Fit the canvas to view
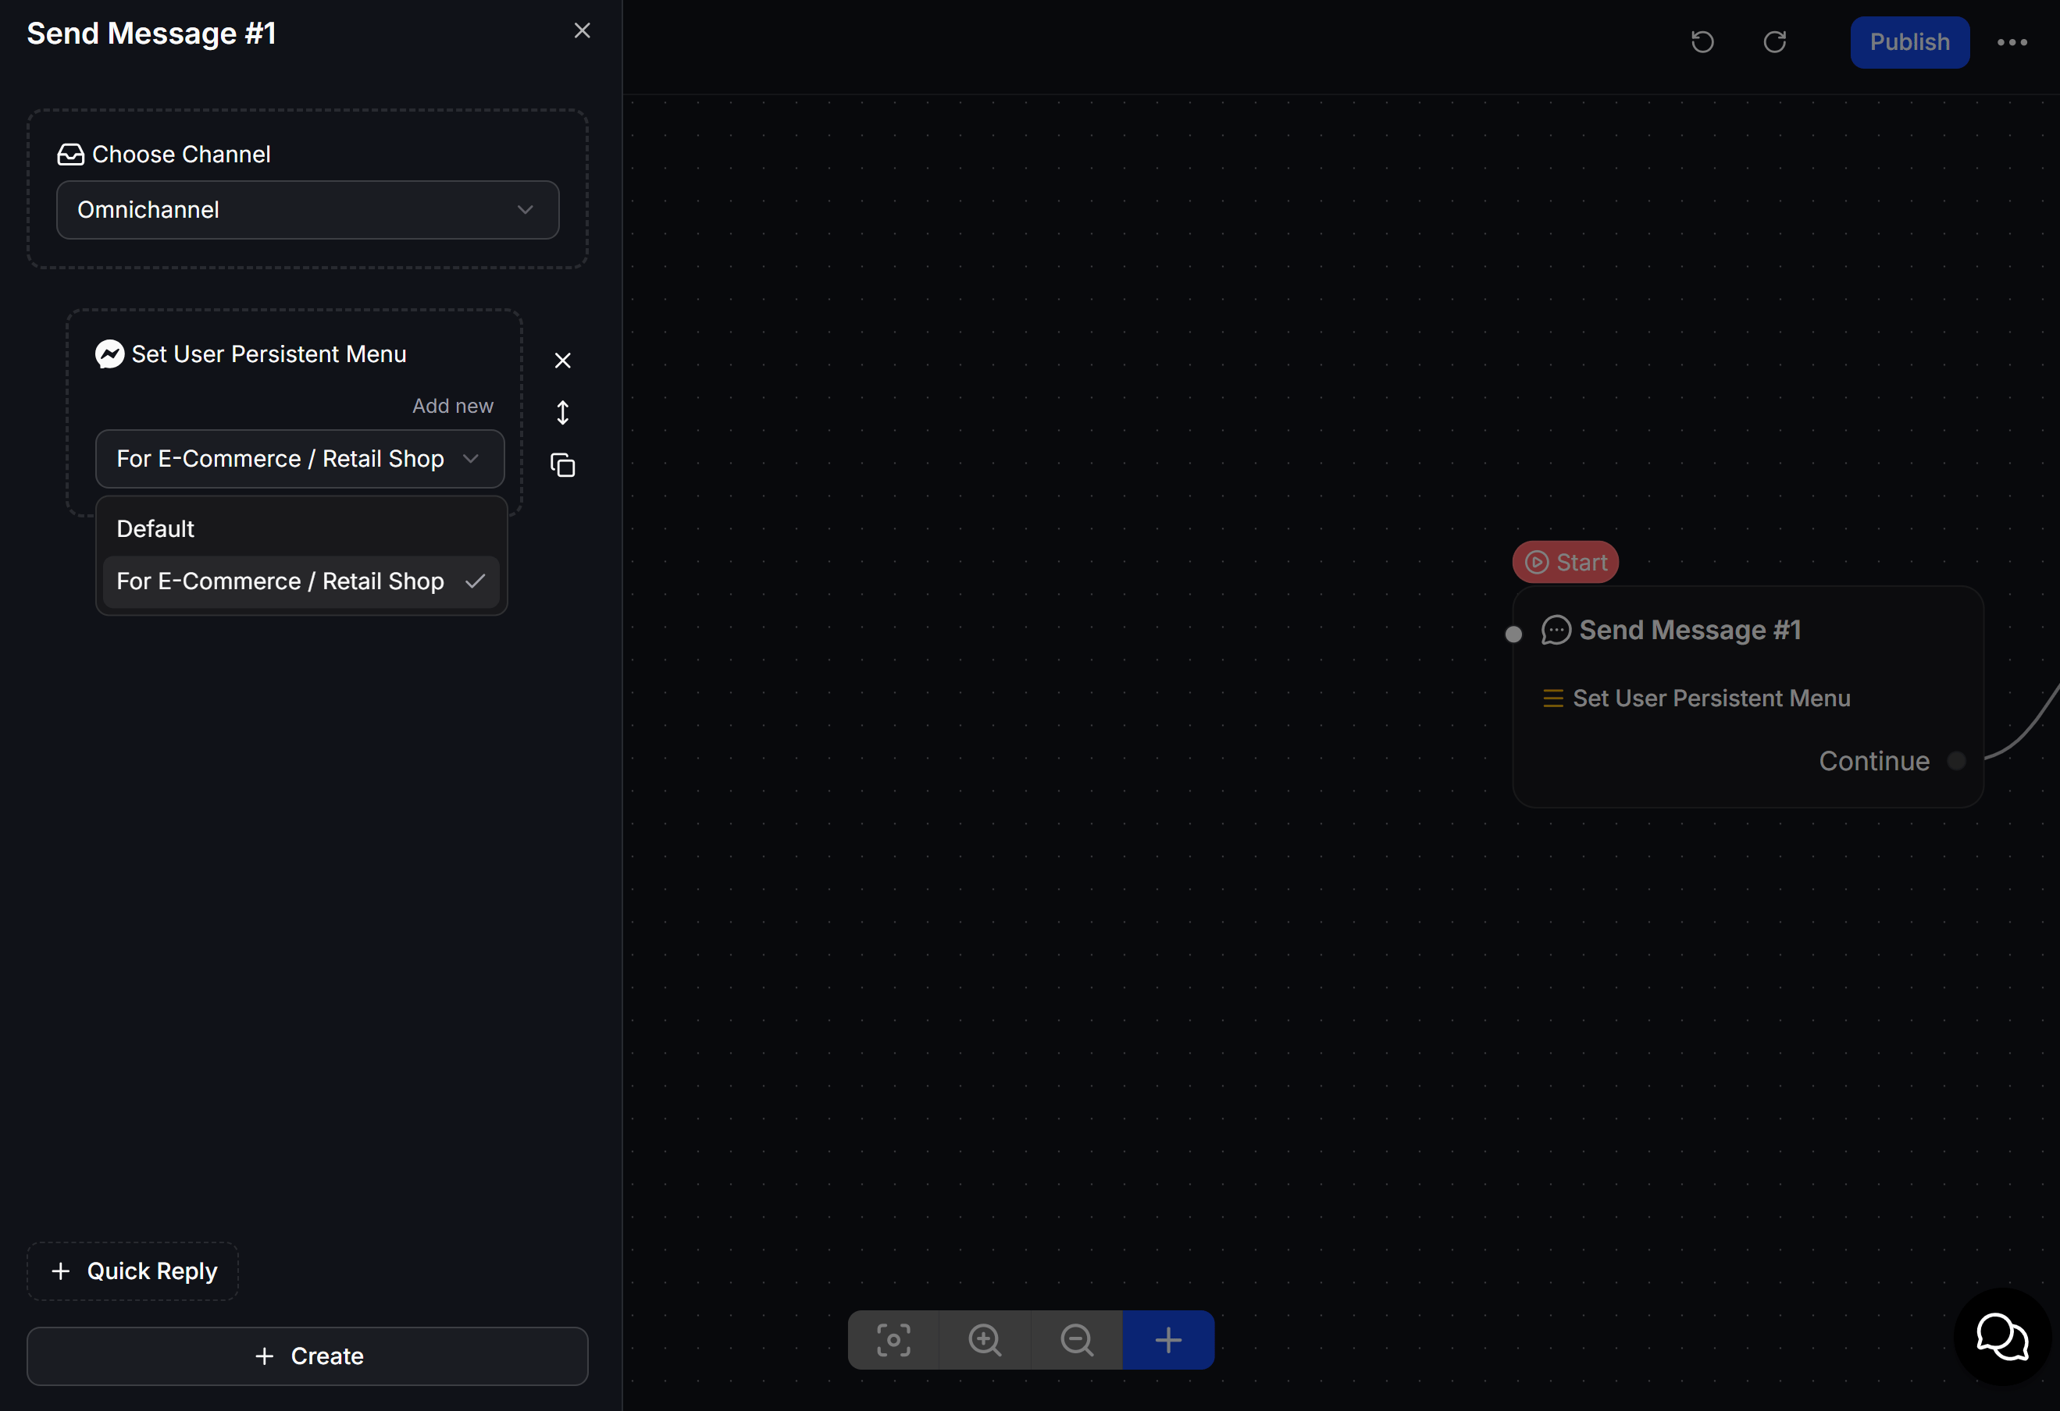This screenshot has height=1411, width=2060. tap(893, 1340)
